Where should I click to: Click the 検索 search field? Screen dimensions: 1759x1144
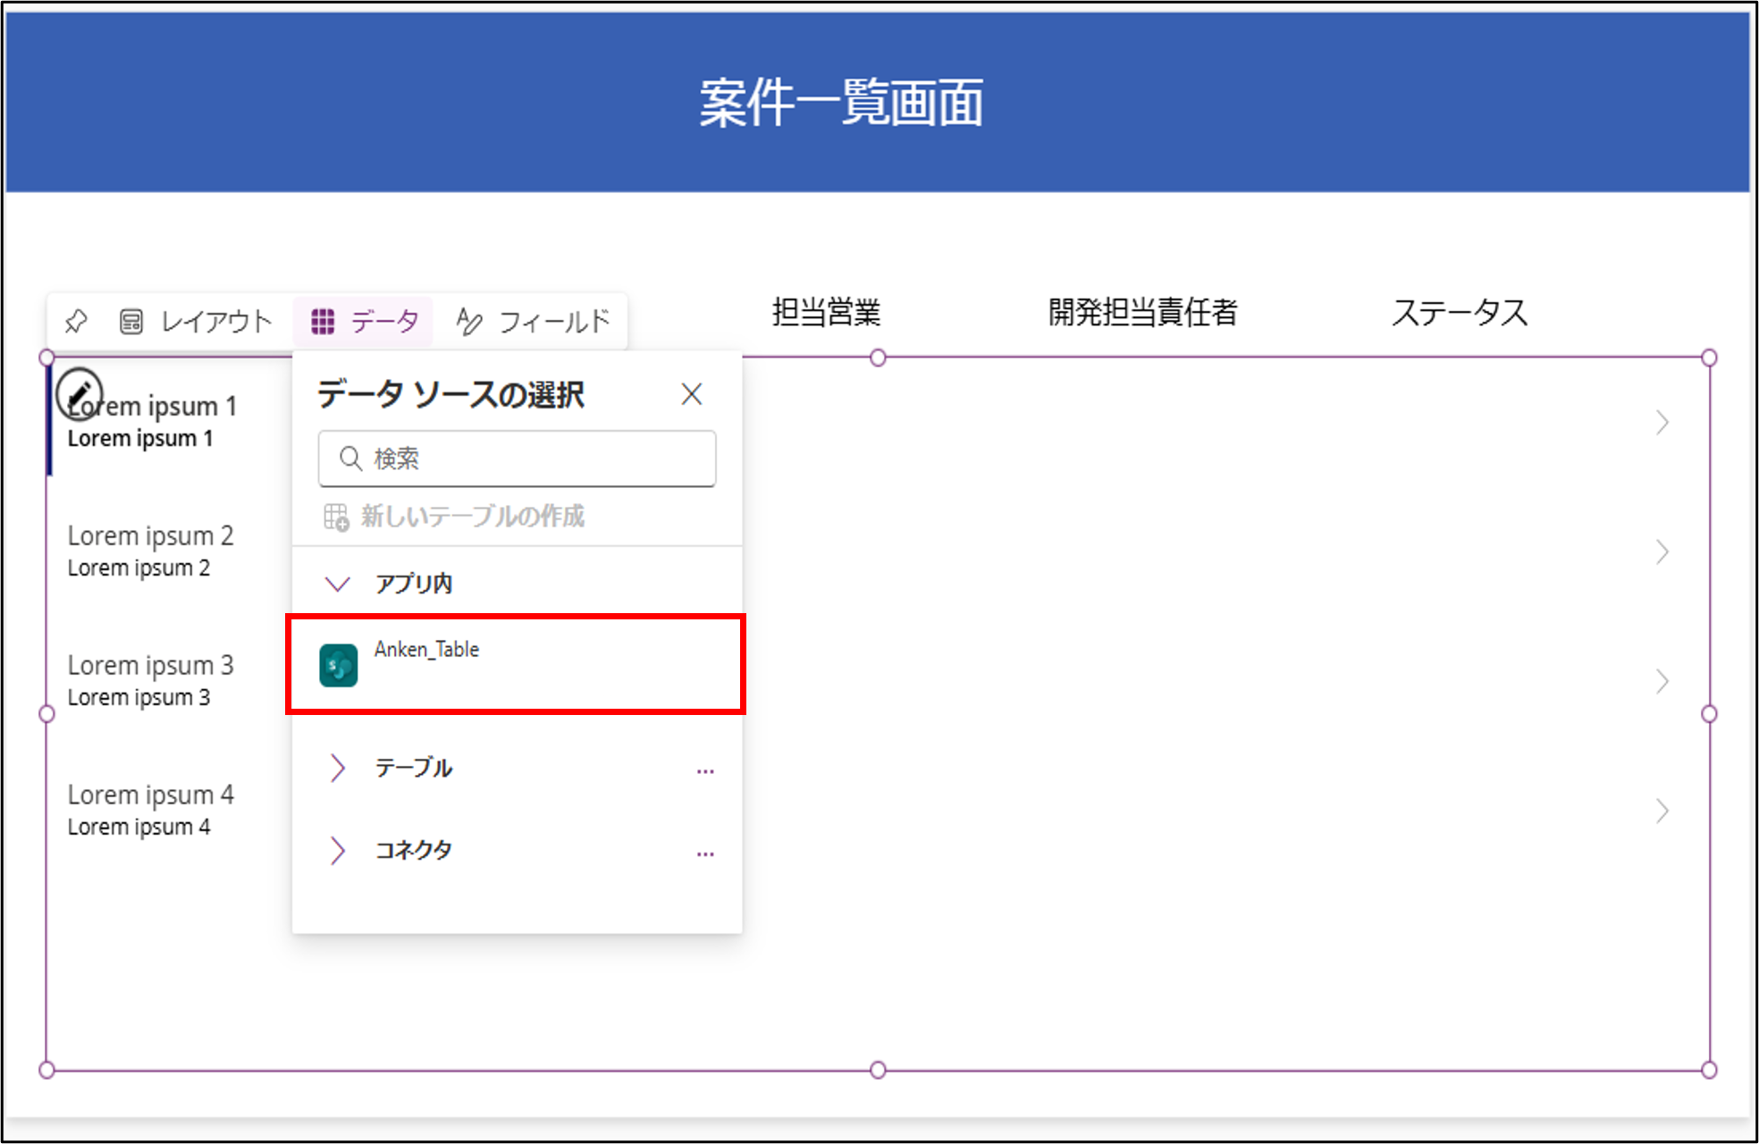(x=536, y=458)
